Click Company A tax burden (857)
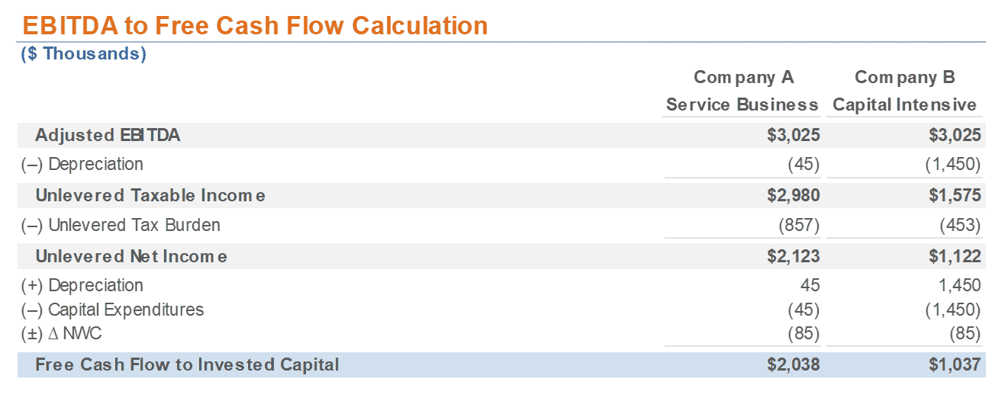This screenshot has height=398, width=1005. click(x=799, y=225)
